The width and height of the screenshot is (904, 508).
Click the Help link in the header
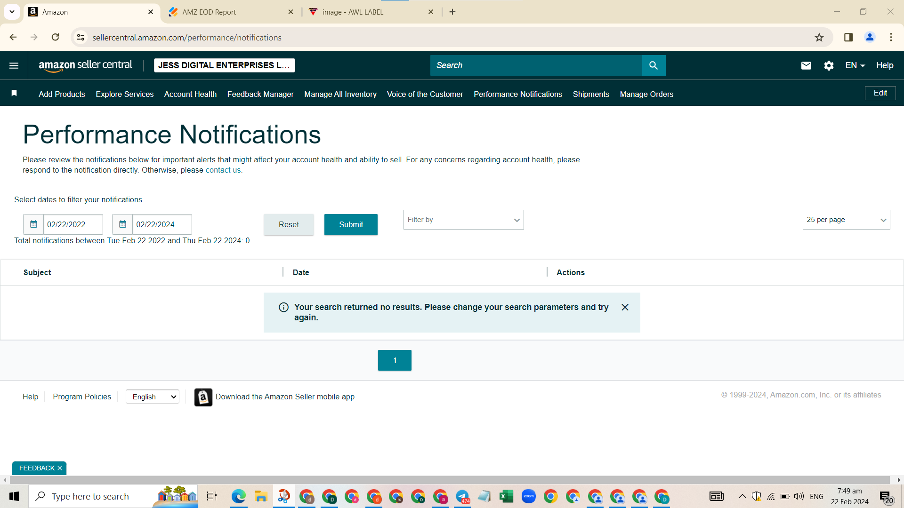pyautogui.click(x=885, y=65)
